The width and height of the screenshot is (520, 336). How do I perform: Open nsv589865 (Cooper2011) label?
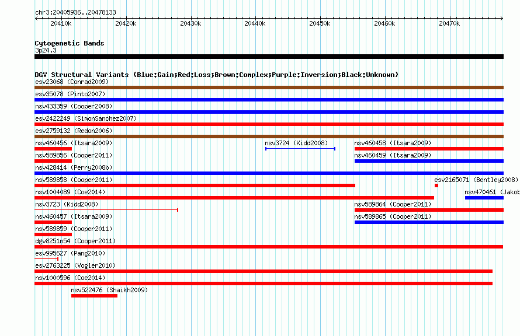coord(393,216)
